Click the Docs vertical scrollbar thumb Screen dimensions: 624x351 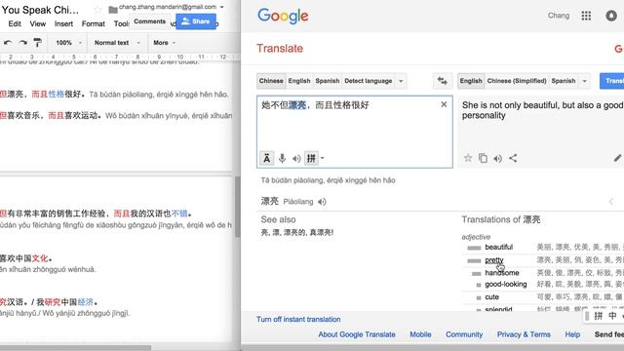(x=238, y=207)
